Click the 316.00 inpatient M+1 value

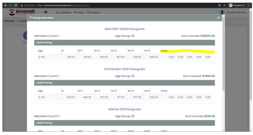pyautogui.click(x=87, y=57)
